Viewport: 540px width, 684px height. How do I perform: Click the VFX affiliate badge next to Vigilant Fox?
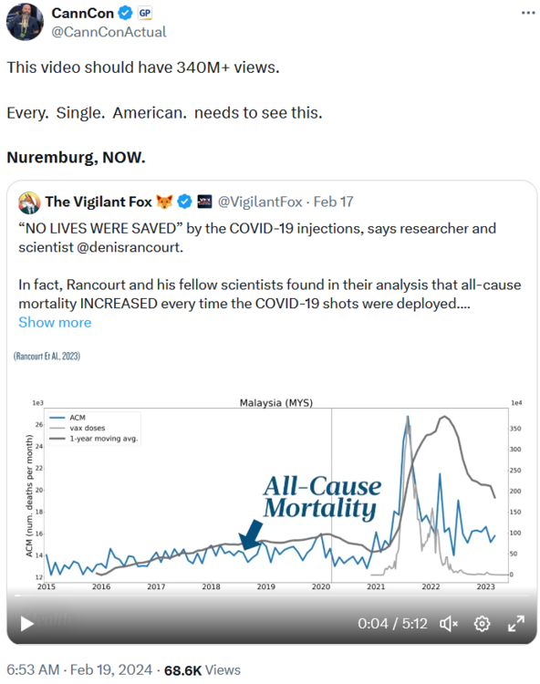coord(204,202)
